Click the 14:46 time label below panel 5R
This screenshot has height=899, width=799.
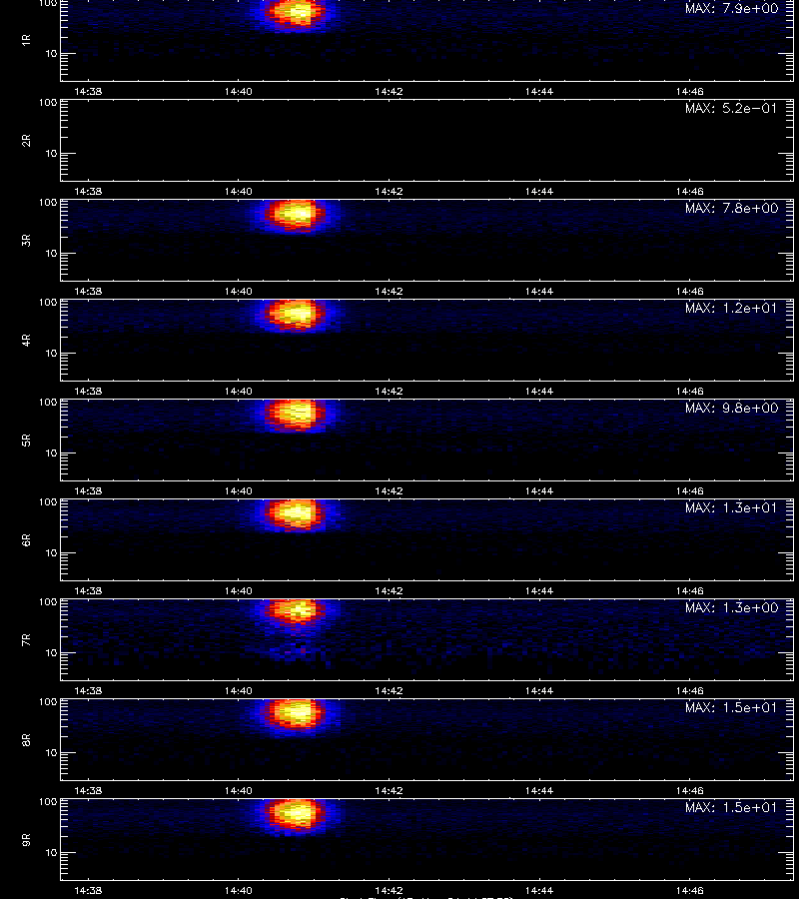point(689,490)
